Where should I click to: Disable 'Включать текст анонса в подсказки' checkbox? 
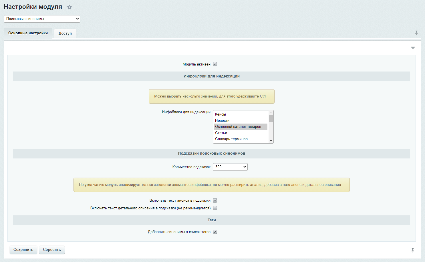pos(215,201)
